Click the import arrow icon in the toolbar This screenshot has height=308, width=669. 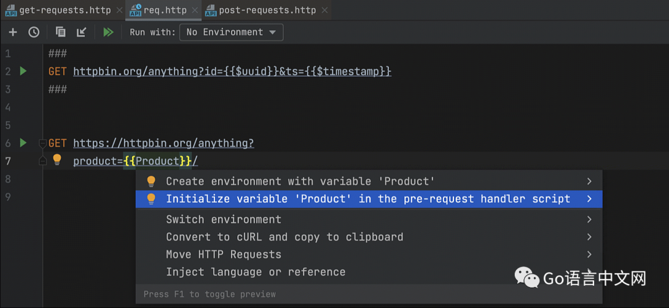tap(81, 32)
